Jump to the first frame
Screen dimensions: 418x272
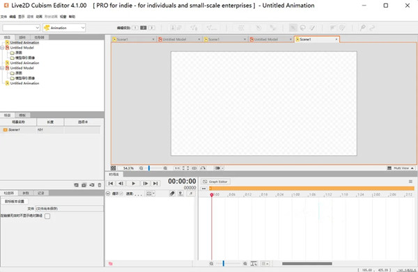[111, 184]
